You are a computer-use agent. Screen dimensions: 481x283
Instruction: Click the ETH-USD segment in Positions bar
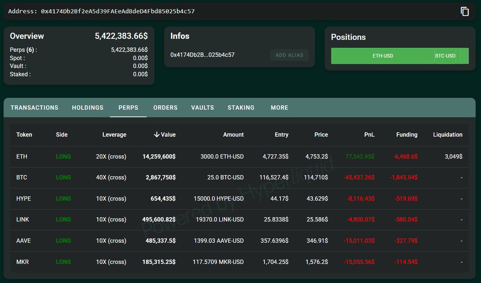coord(383,56)
